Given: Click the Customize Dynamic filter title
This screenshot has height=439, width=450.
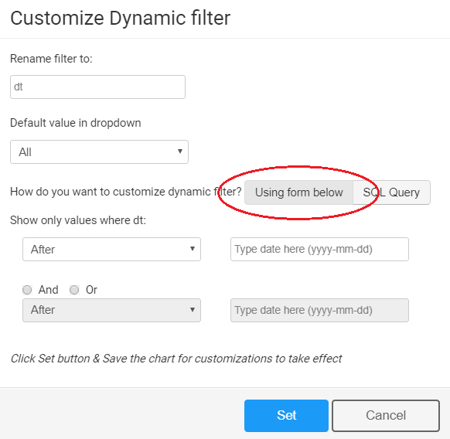Looking at the screenshot, I should [121, 18].
